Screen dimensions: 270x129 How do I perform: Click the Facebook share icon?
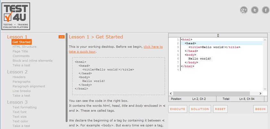(x=266, y=10)
